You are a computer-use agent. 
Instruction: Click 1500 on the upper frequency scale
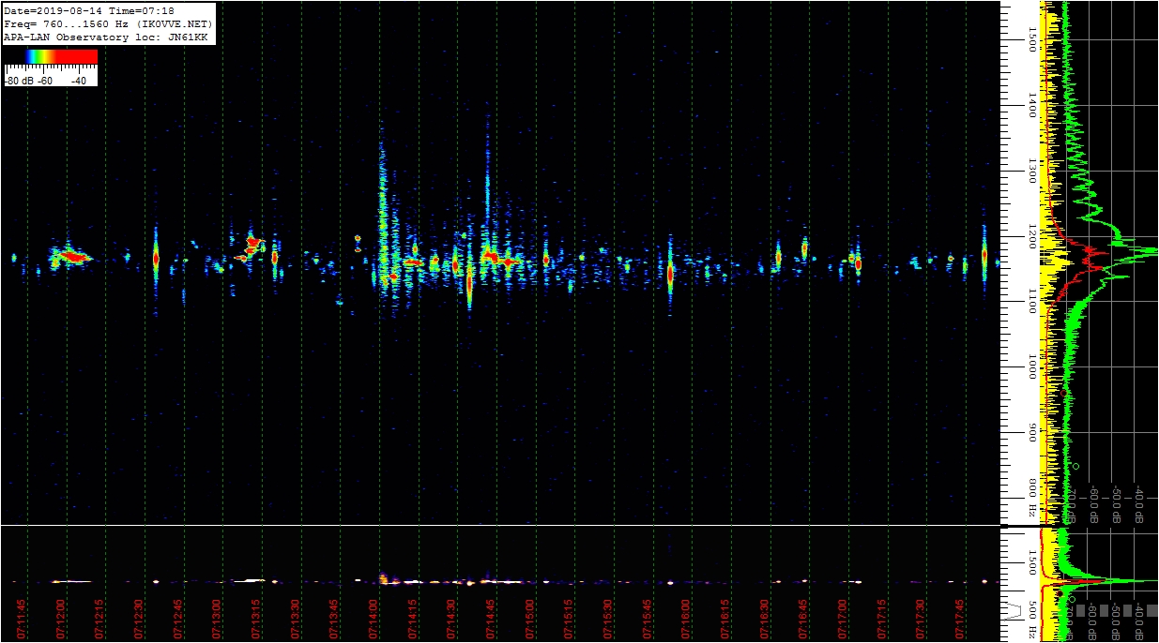point(1031,40)
